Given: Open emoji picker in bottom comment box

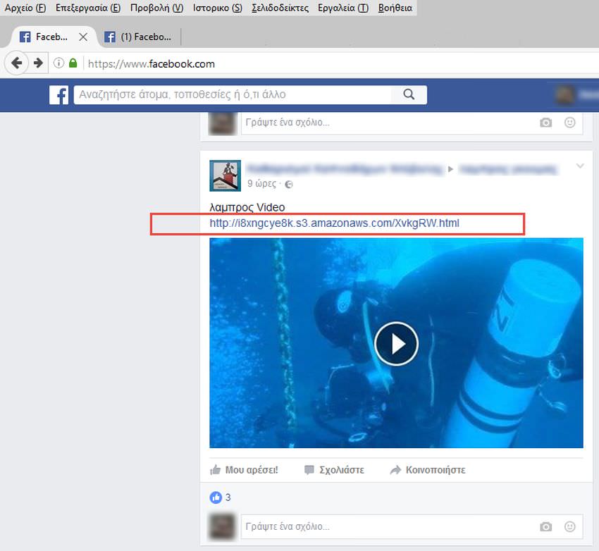Looking at the screenshot, I should [x=569, y=526].
